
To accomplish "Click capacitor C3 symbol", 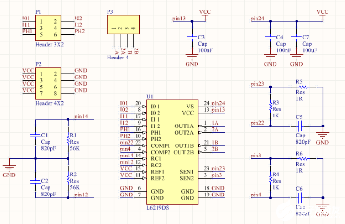I will click(x=192, y=38).
